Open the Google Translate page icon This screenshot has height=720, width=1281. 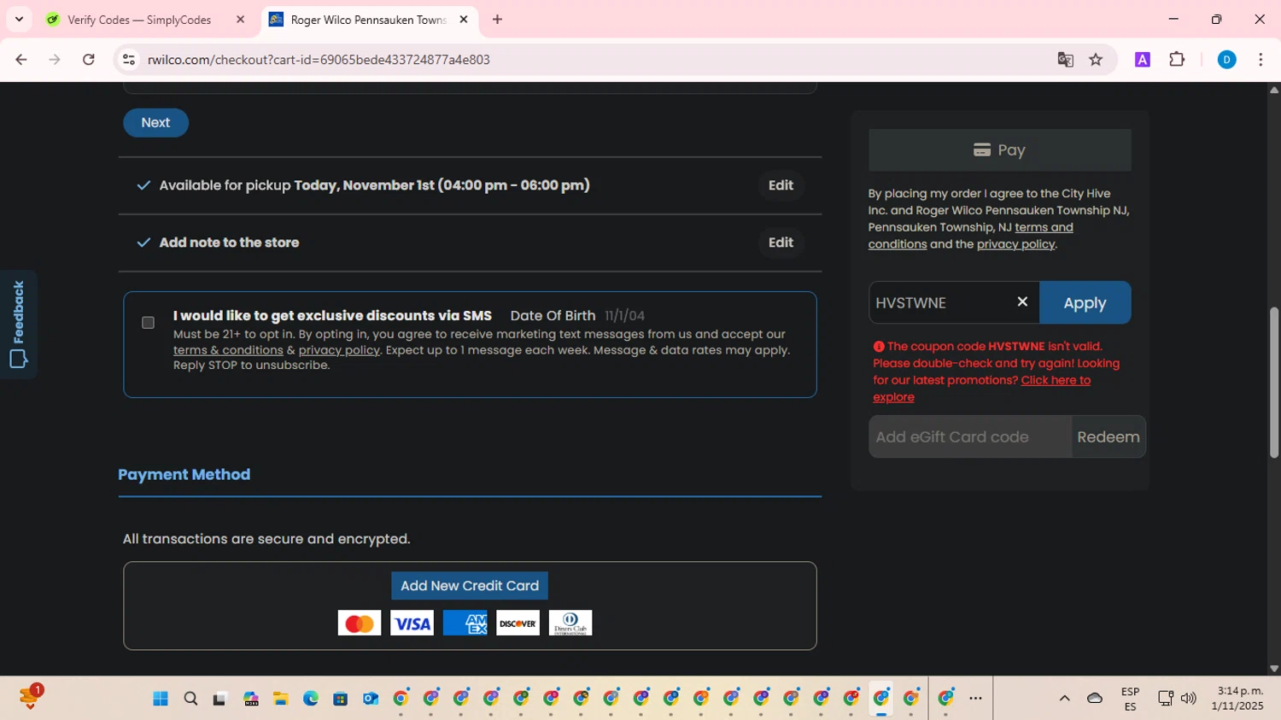pos(1065,60)
